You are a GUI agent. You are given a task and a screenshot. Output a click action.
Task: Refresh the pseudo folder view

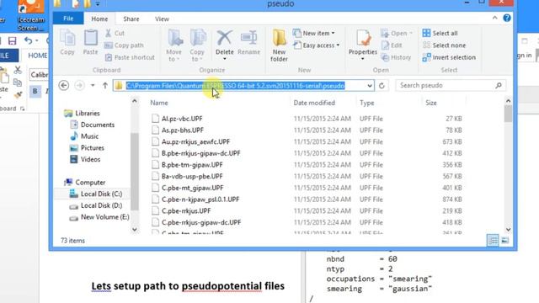(382, 86)
